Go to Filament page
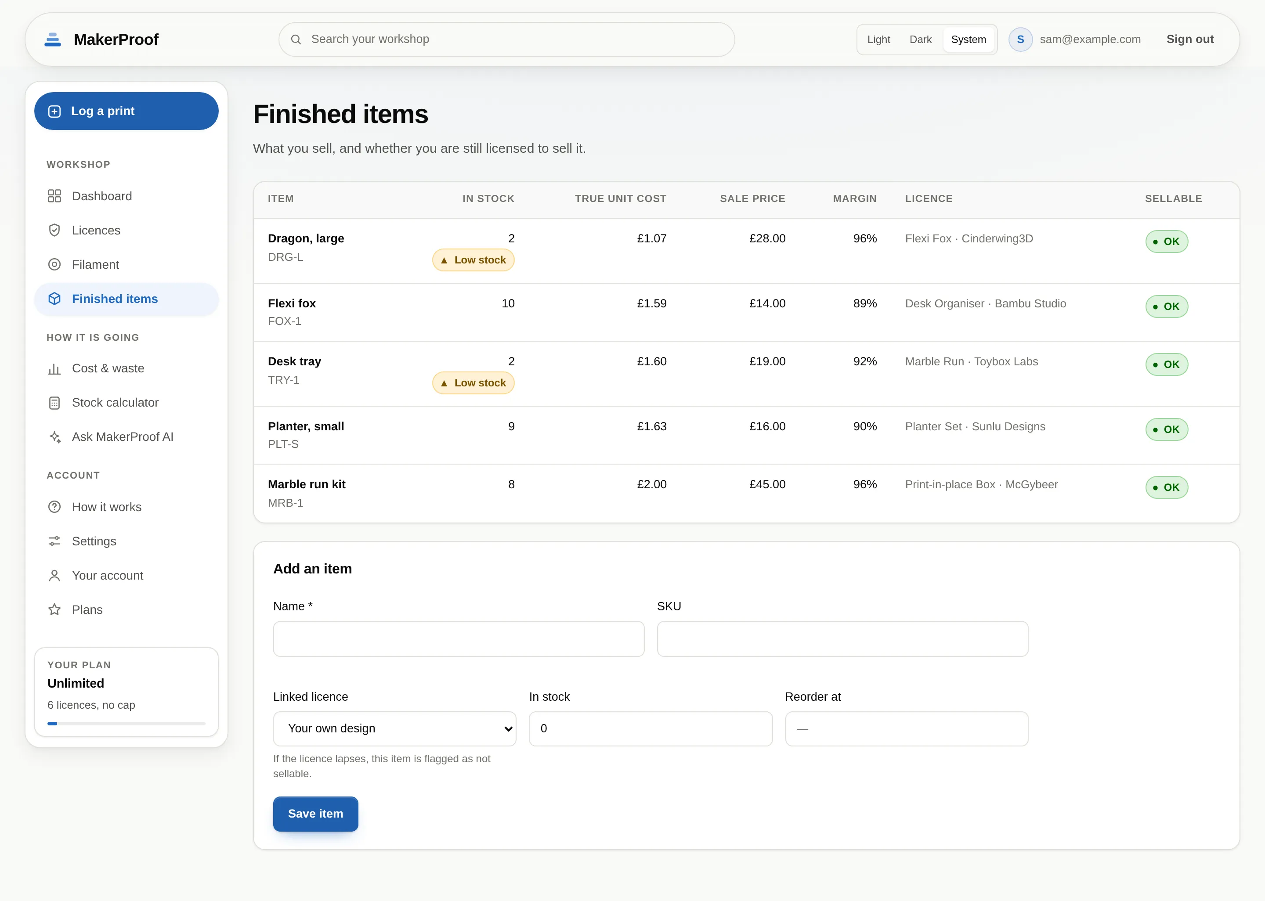 coord(126,265)
